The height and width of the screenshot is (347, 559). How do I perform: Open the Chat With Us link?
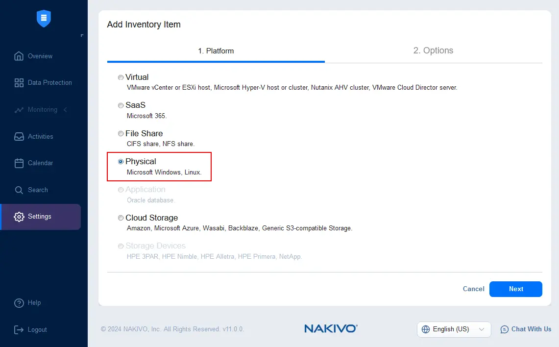[526, 329]
